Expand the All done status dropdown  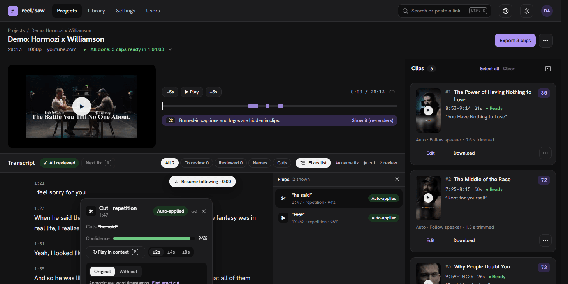(170, 49)
